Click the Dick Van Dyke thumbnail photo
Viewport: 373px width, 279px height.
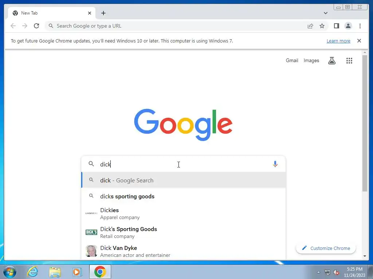point(91,251)
